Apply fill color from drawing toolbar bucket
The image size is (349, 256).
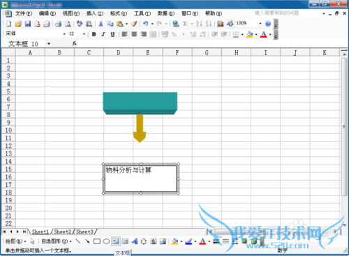tap(174, 241)
